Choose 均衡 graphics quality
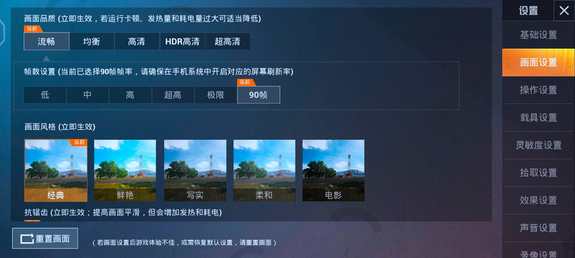Viewport: 575px width, 258px height. [x=92, y=41]
